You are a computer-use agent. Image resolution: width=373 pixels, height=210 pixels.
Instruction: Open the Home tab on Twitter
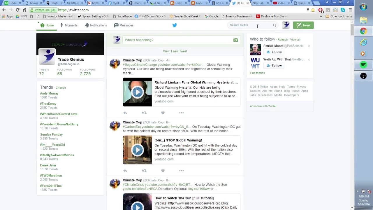coord(47,25)
